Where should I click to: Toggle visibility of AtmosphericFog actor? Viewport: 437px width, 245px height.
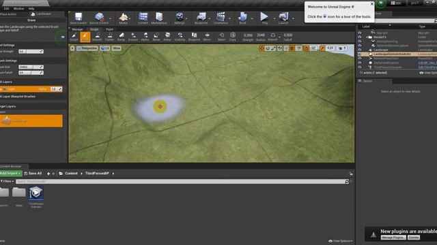[360, 41]
